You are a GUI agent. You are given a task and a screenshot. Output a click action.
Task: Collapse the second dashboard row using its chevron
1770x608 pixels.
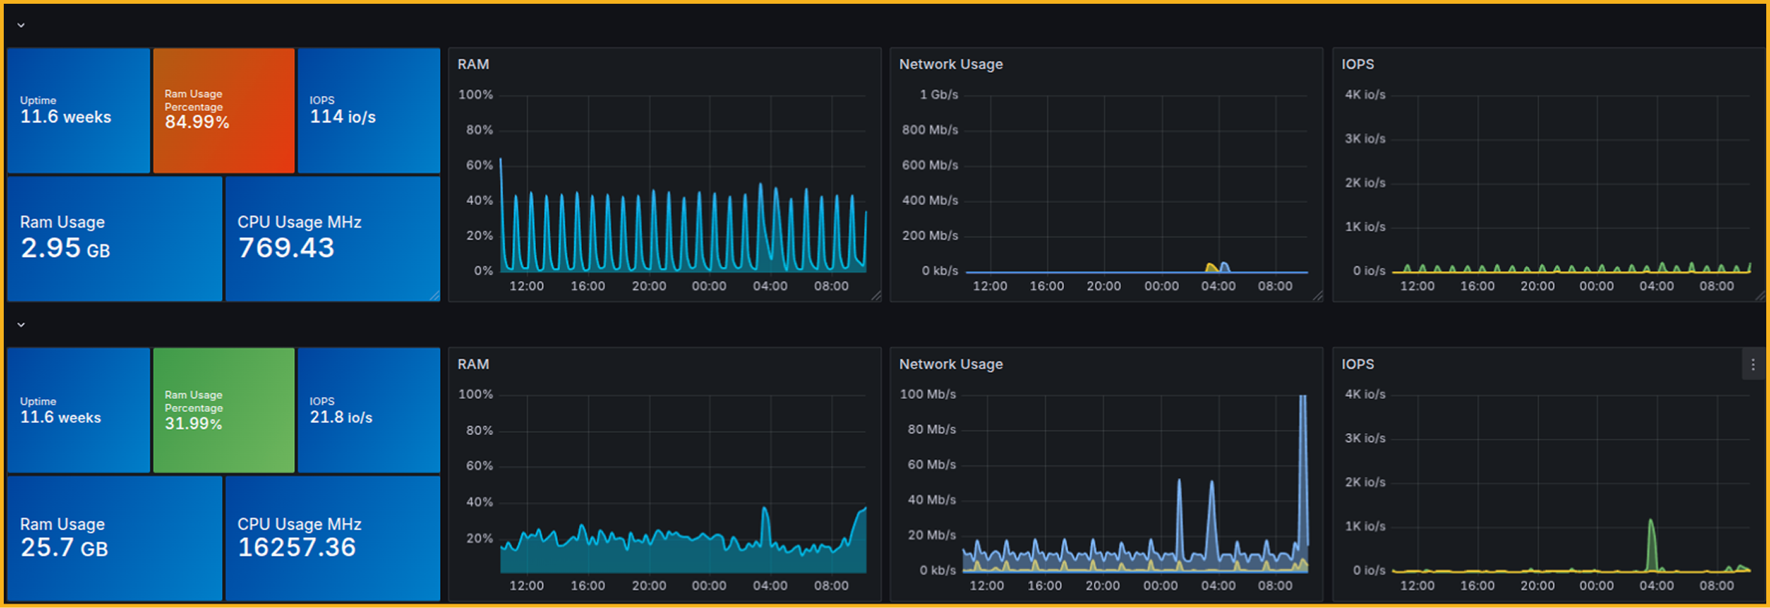(21, 325)
